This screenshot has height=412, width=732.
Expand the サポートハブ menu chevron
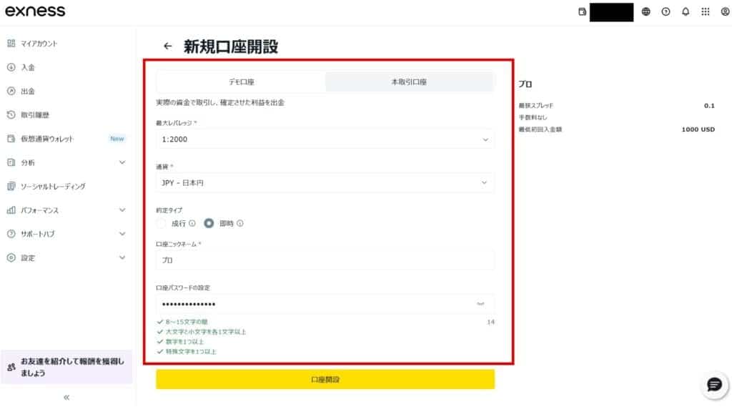tap(122, 234)
